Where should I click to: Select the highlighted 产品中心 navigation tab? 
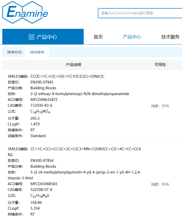pyautogui.click(x=132, y=37)
